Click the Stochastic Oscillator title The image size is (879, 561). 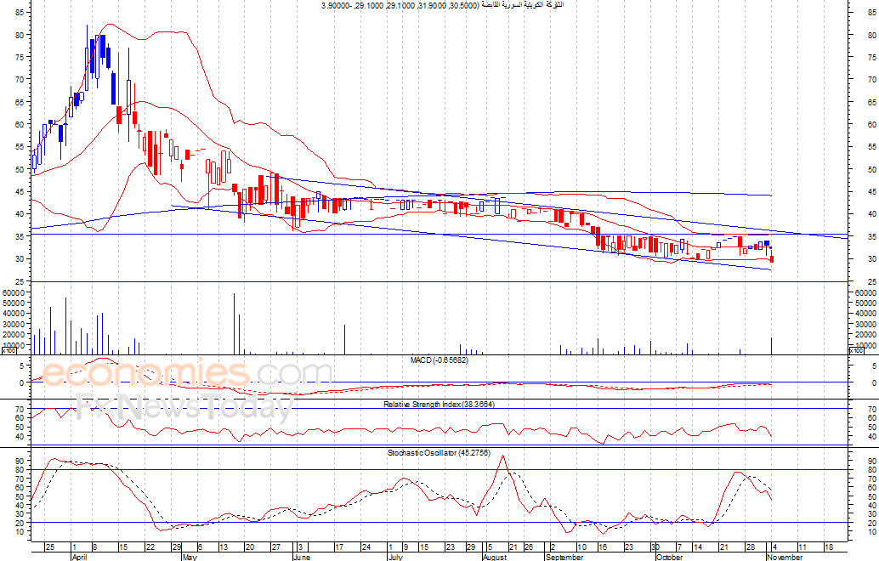439,453
